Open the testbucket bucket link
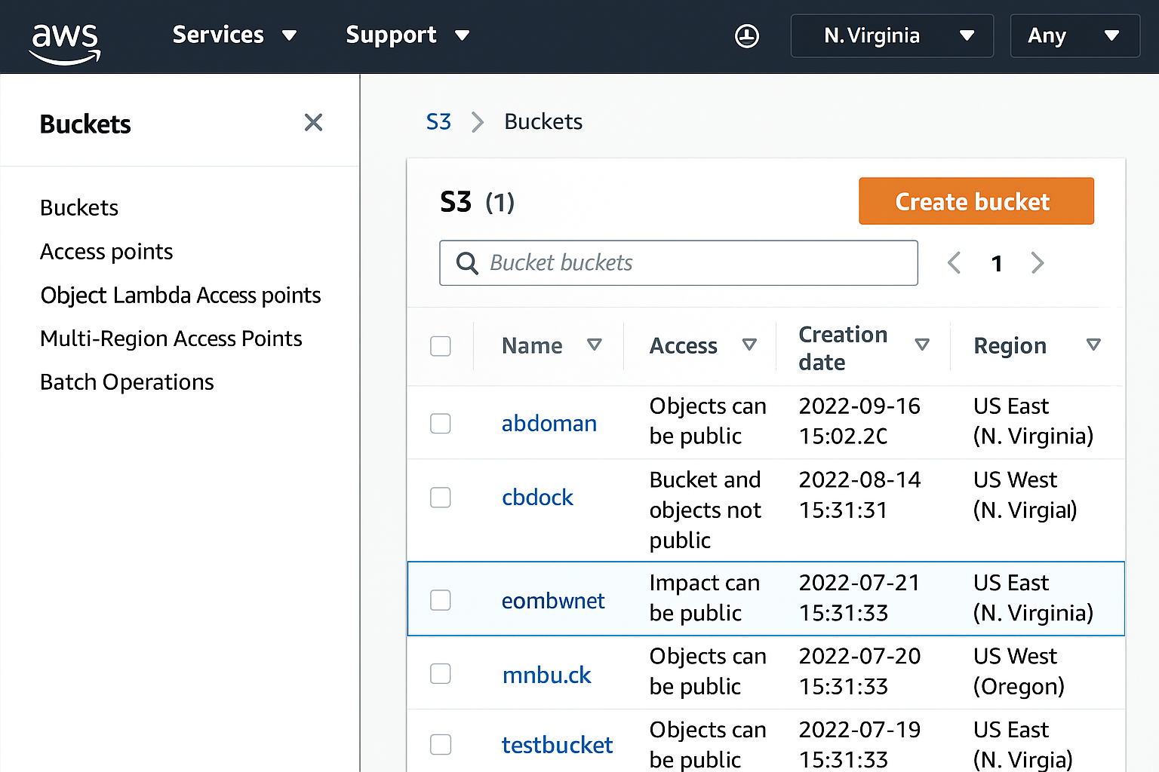 pyautogui.click(x=557, y=745)
